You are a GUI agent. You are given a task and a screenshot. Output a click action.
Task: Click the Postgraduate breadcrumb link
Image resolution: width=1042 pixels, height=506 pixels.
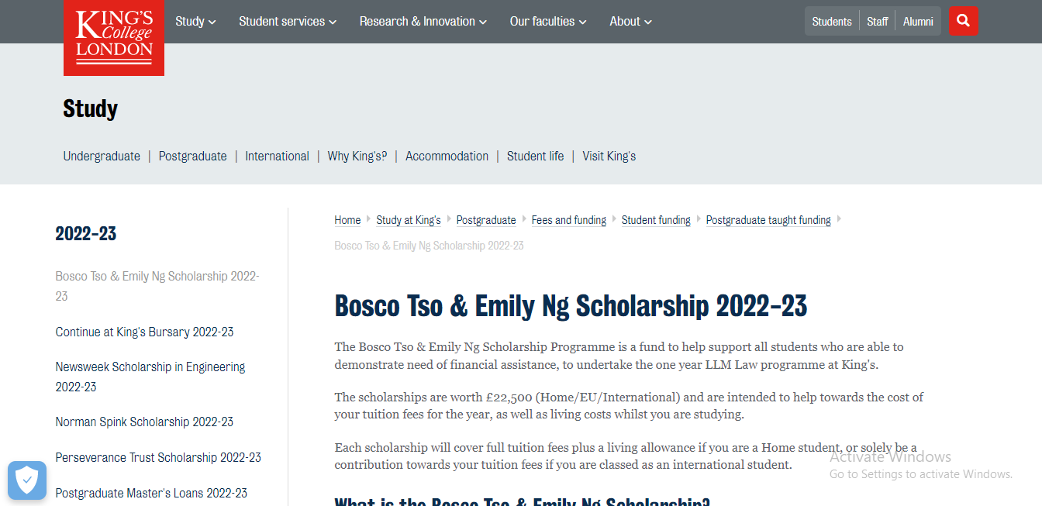click(x=486, y=220)
